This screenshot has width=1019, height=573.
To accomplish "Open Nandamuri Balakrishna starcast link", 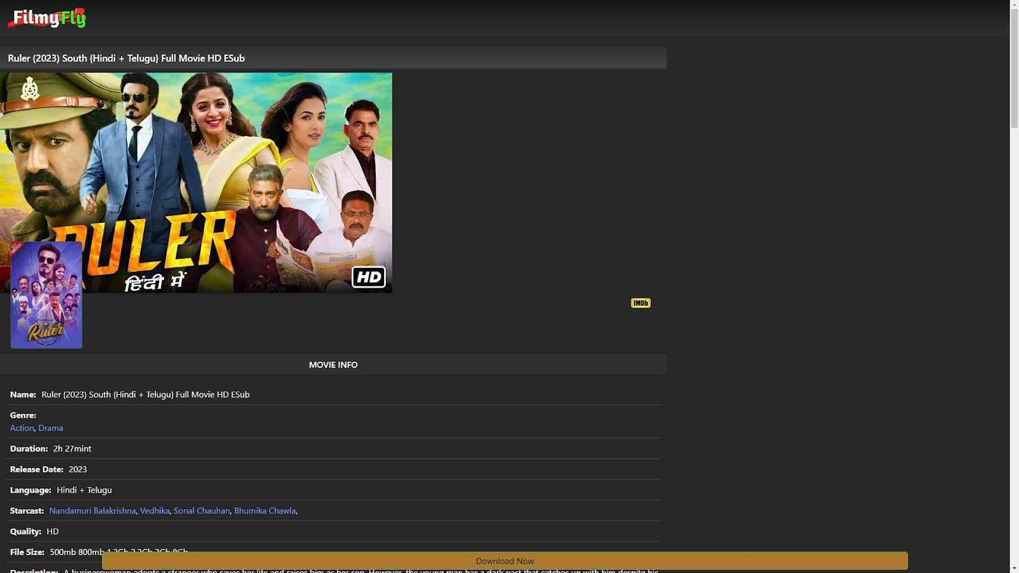I will (92, 511).
